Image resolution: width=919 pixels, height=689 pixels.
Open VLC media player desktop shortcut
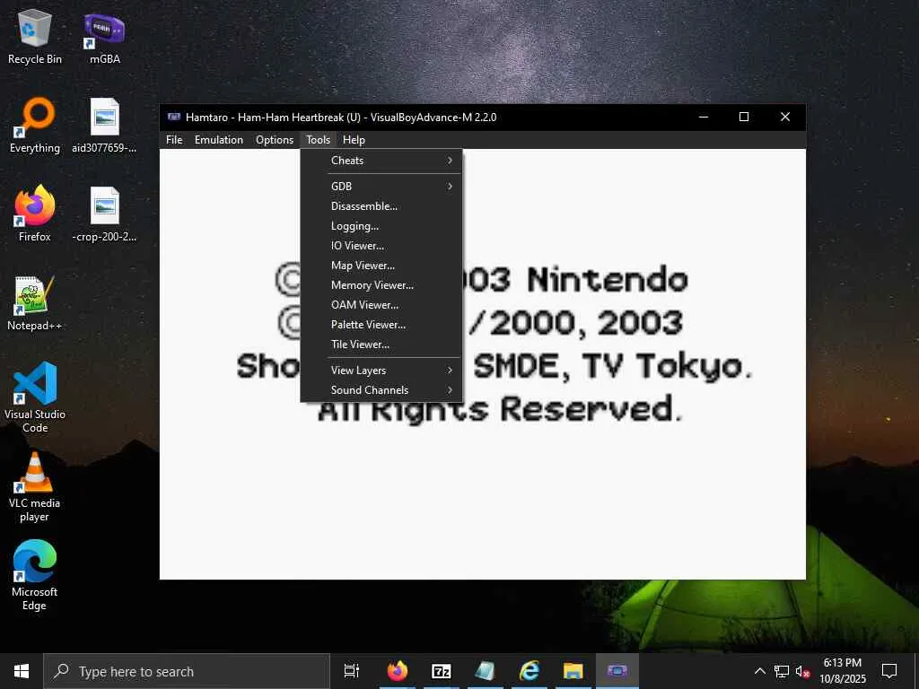tap(35, 487)
